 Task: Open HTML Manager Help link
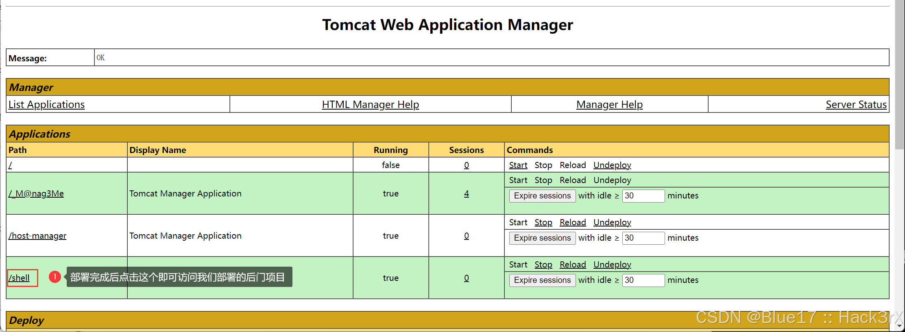pyautogui.click(x=370, y=105)
